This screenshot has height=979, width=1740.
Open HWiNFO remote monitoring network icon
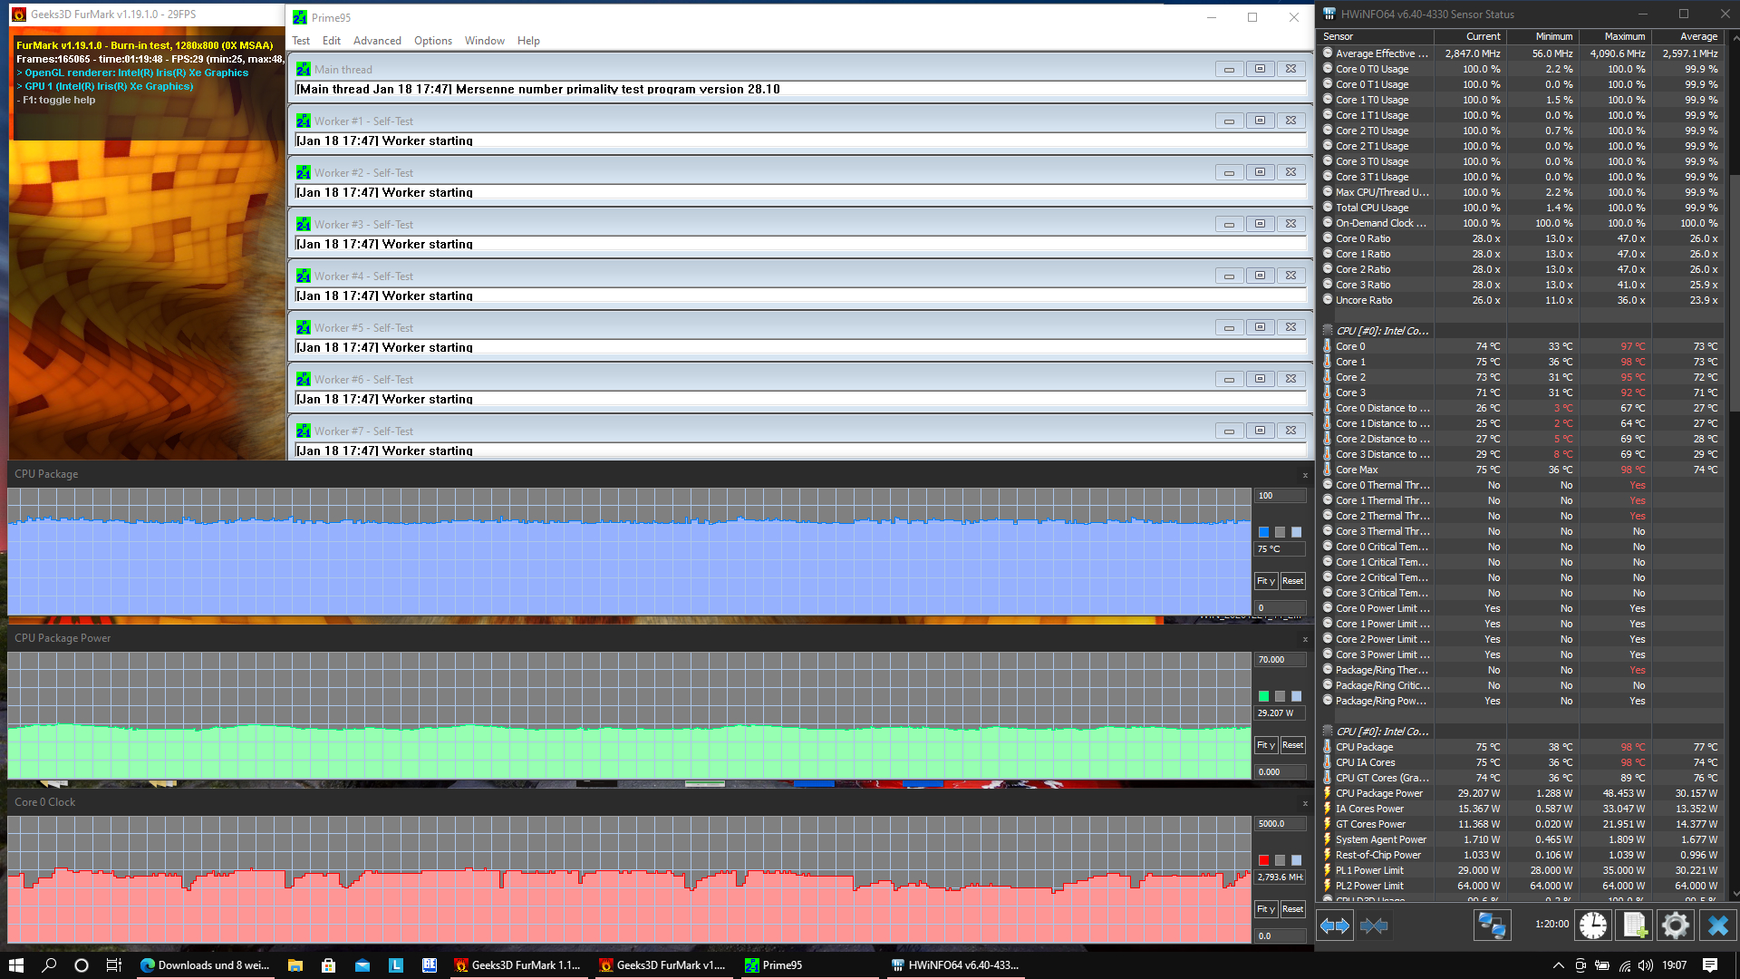(1492, 926)
